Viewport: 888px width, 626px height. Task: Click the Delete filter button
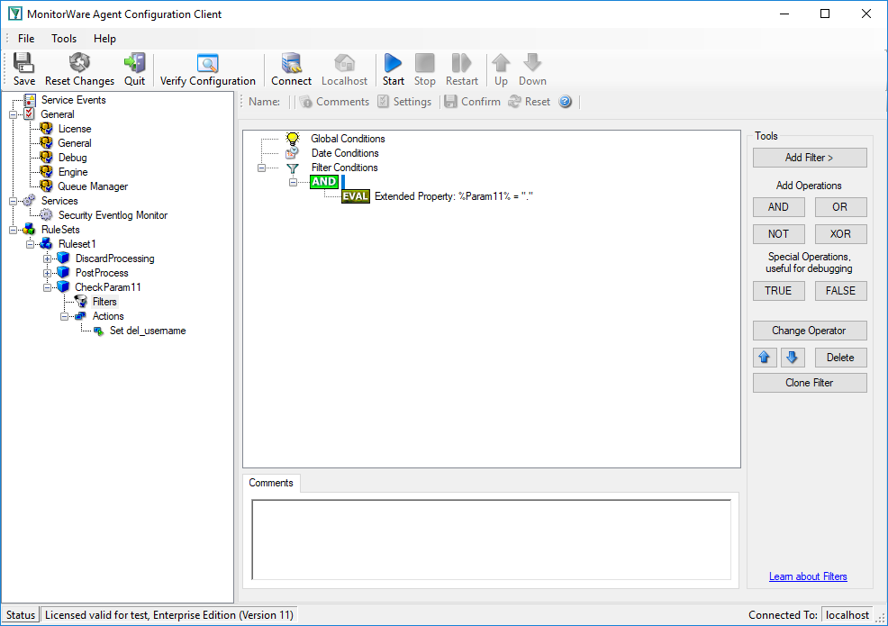(x=840, y=358)
